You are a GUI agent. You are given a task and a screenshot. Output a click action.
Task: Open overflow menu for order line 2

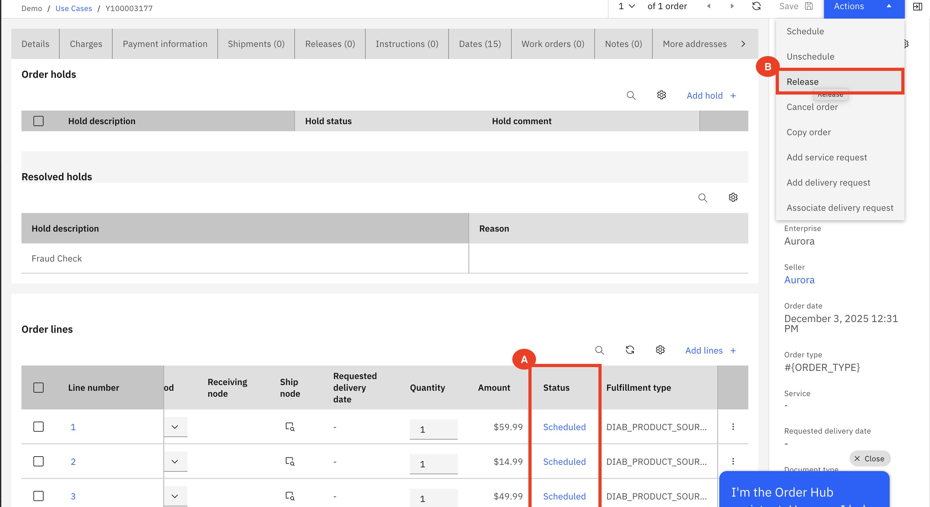point(733,461)
